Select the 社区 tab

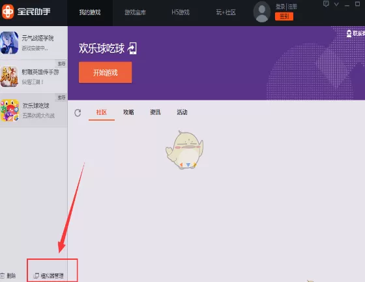(x=102, y=112)
